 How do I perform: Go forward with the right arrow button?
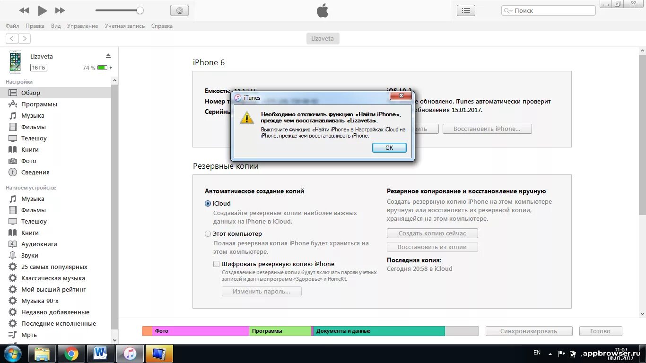[x=25, y=39]
